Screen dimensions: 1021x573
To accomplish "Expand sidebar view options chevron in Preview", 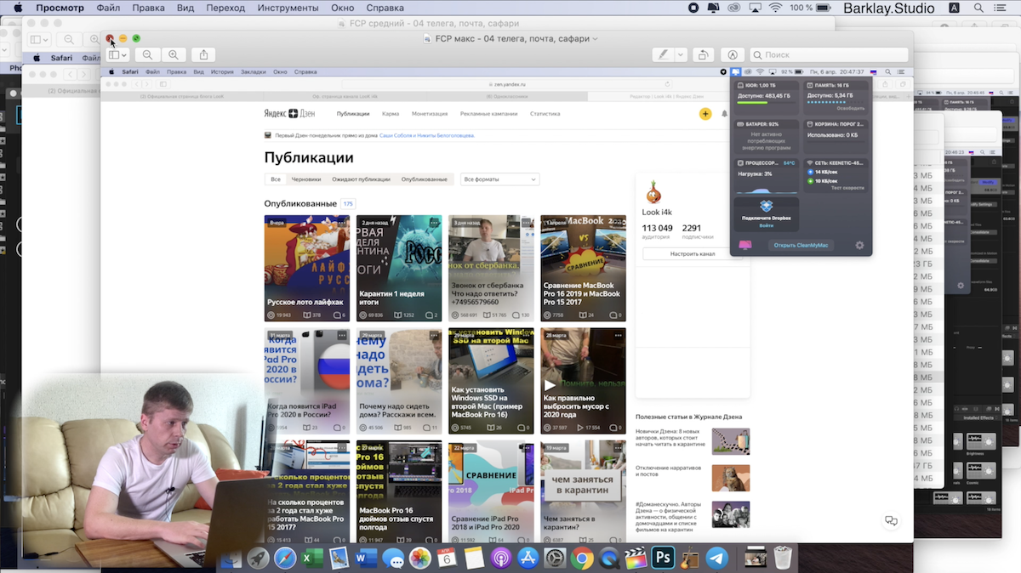I will (x=124, y=54).
